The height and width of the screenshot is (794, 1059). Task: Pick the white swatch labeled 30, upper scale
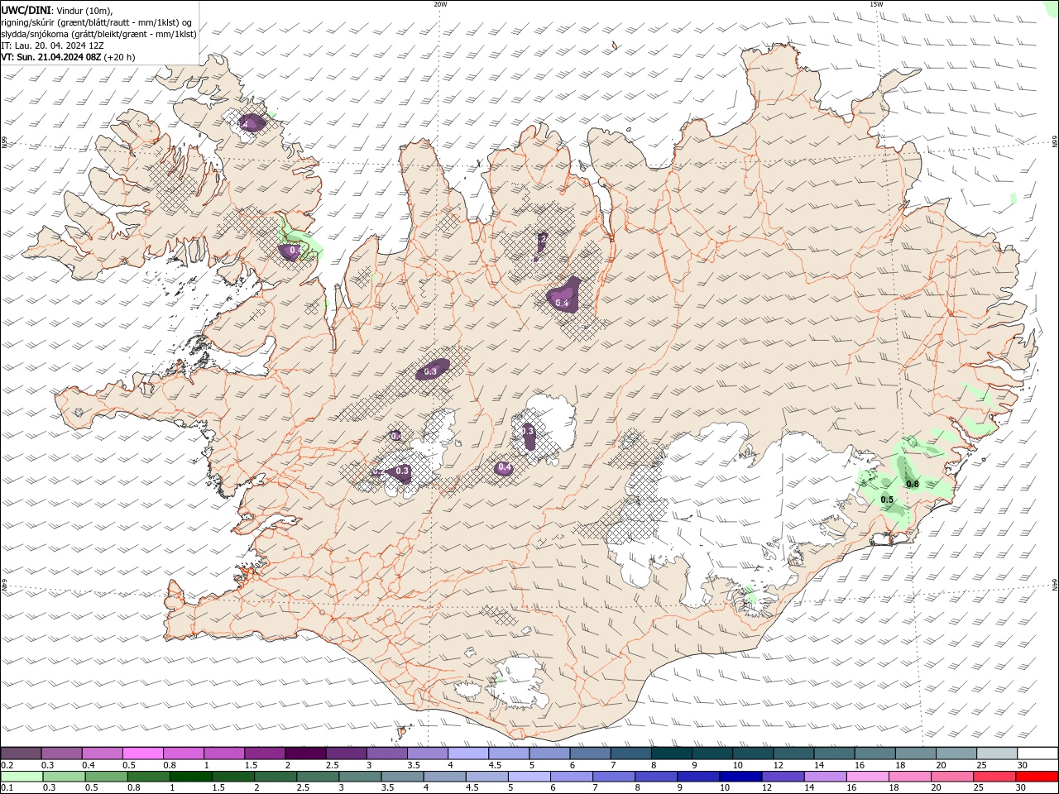[1037, 753]
